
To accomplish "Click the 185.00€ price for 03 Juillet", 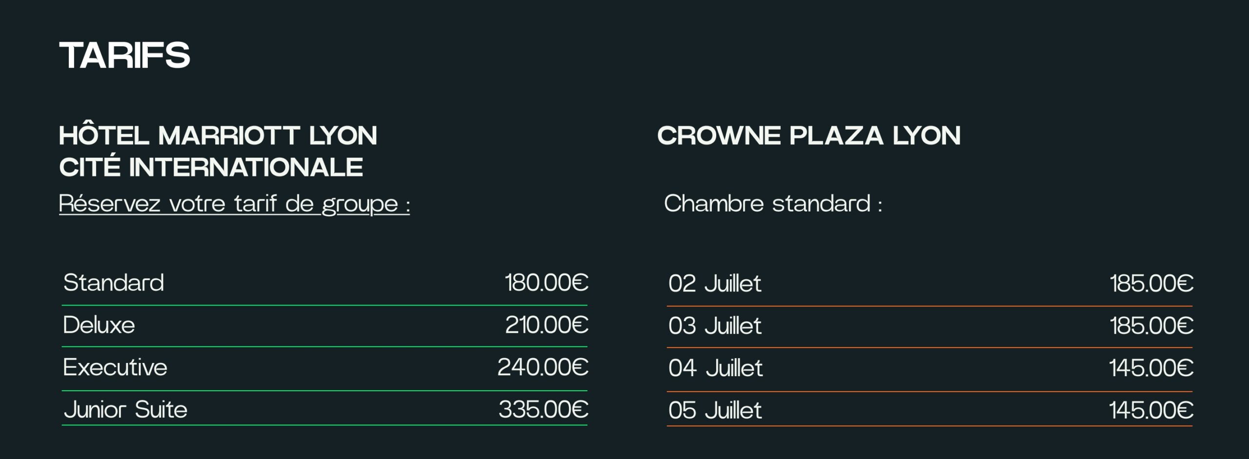I will [x=1151, y=326].
